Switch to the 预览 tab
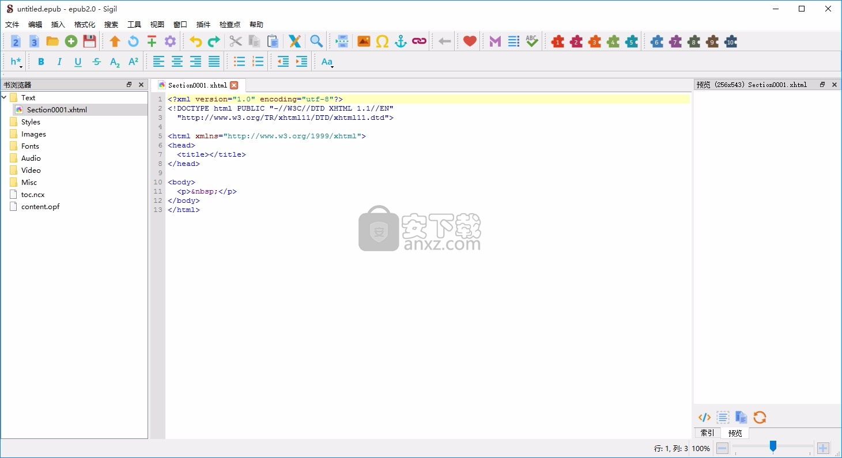Image resolution: width=842 pixels, height=458 pixels. pyautogui.click(x=735, y=433)
